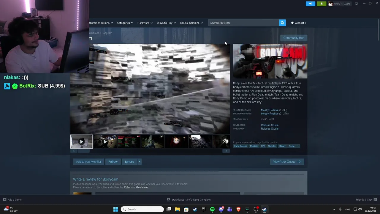Image resolution: width=380 pixels, height=214 pixels.
Task: Click Add to your wishlist
Action: point(88,162)
